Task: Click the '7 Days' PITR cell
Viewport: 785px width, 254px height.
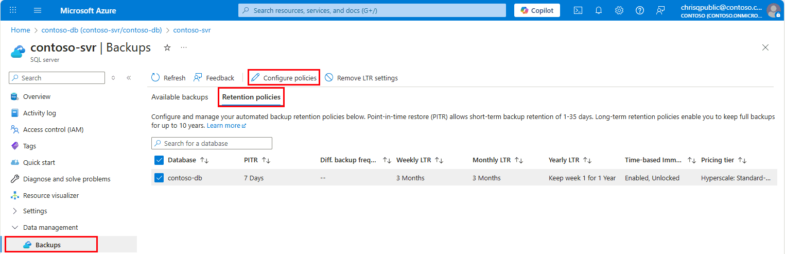Action: coord(254,178)
